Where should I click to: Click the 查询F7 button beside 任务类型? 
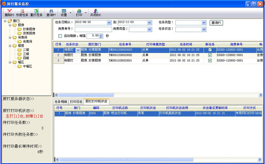tap(216, 23)
